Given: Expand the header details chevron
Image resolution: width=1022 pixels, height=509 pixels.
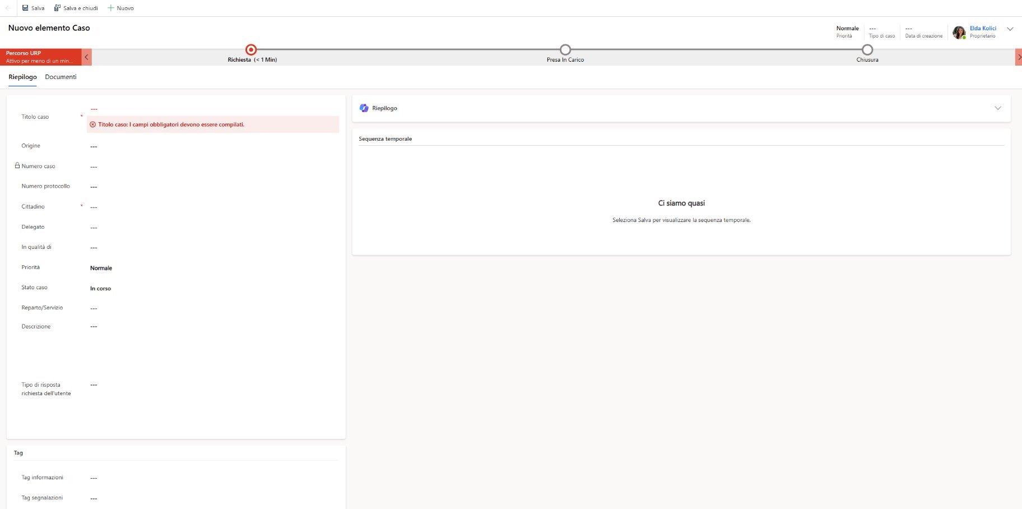Looking at the screenshot, I should tap(1010, 29).
